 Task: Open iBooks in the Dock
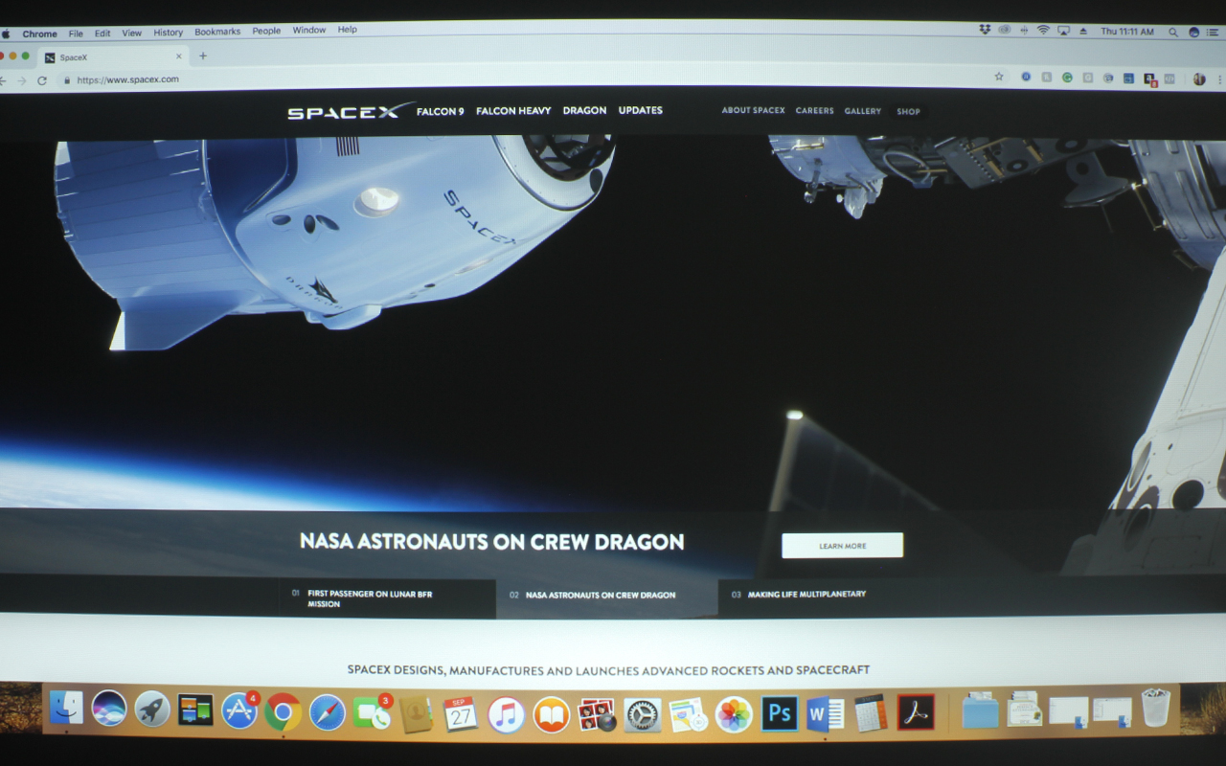551,715
